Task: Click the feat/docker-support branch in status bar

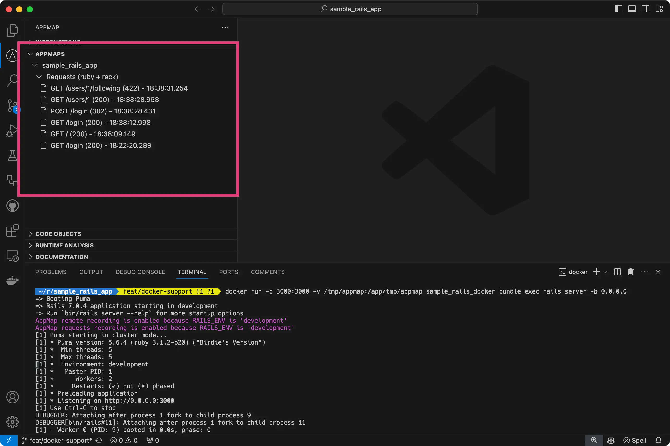Action: 57,440
